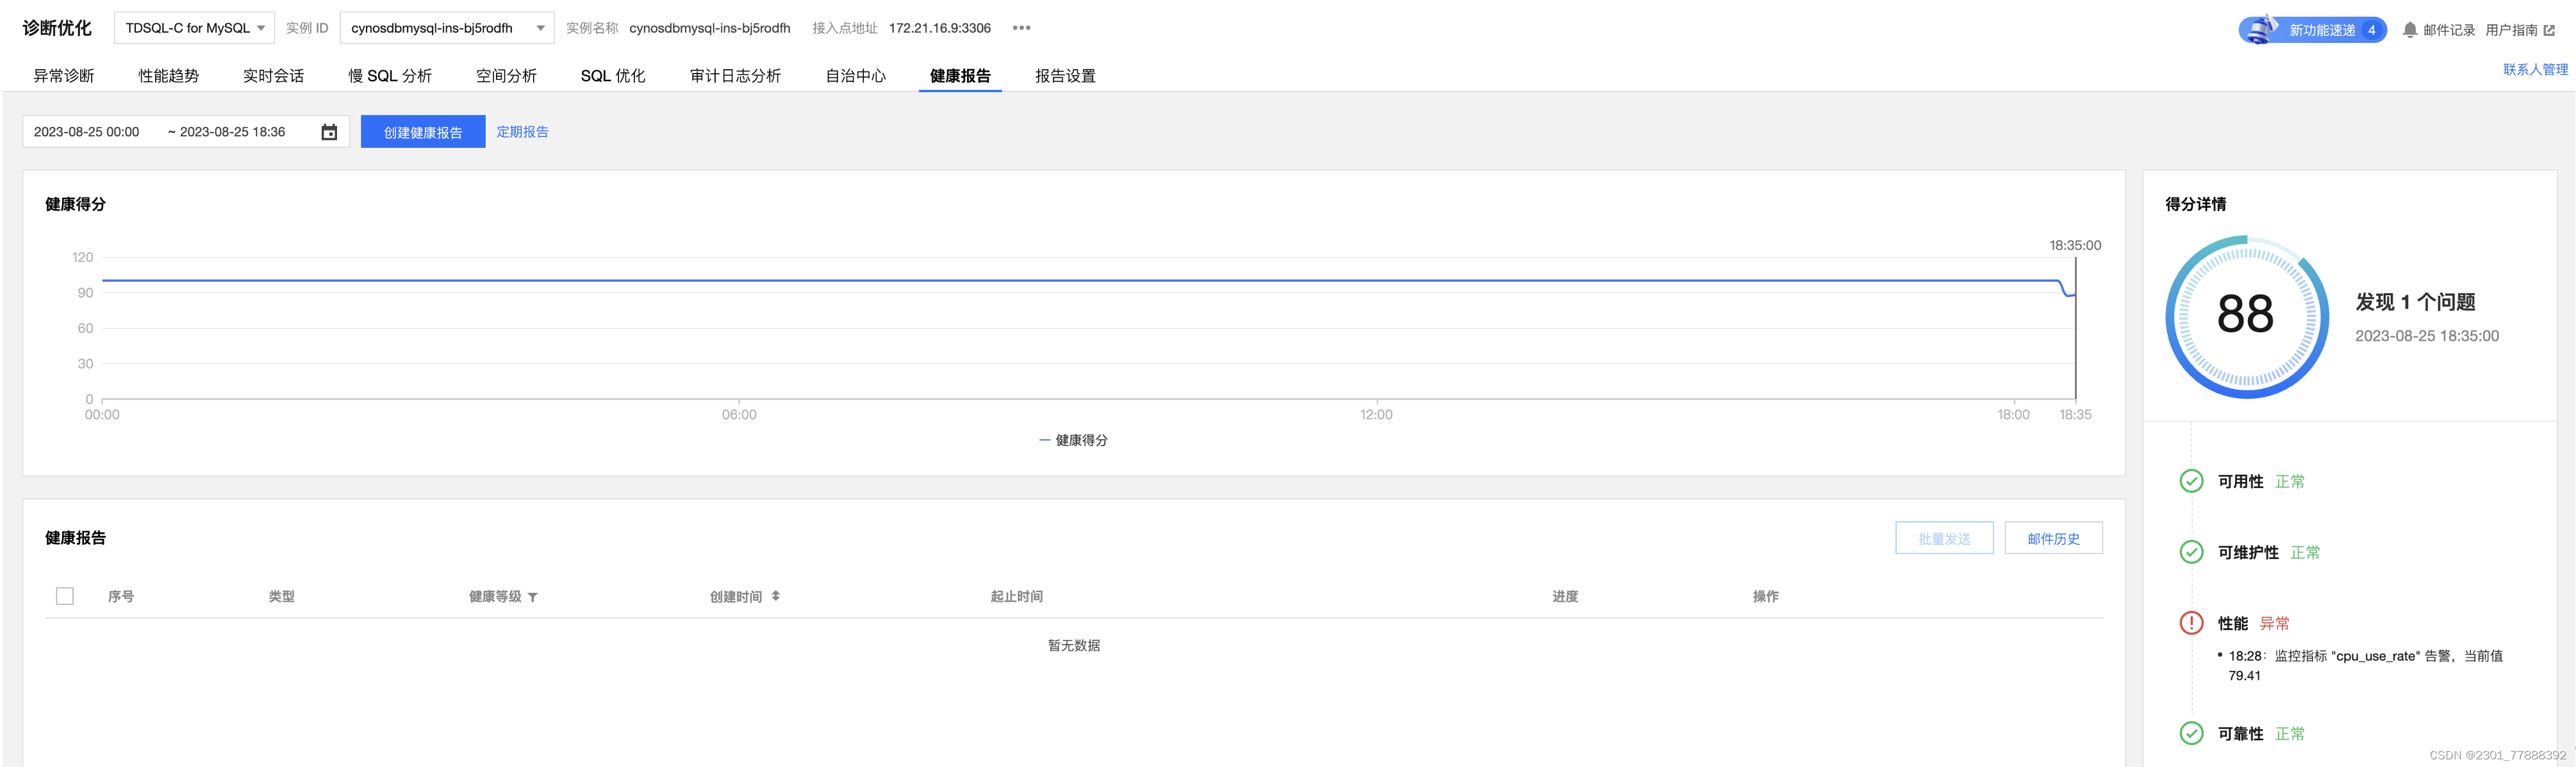Switch to the SQL 优化 tab
Screen dimensions: 2576x767
(613, 76)
